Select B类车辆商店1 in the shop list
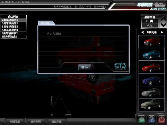The height and width of the screenshot is (125, 167). [13, 23]
